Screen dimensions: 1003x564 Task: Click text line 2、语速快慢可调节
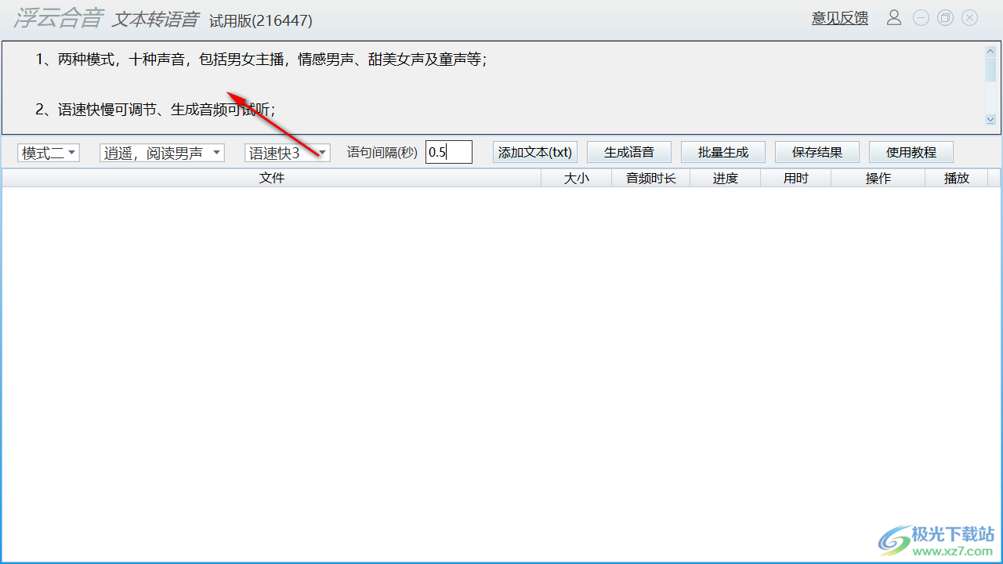pos(155,110)
